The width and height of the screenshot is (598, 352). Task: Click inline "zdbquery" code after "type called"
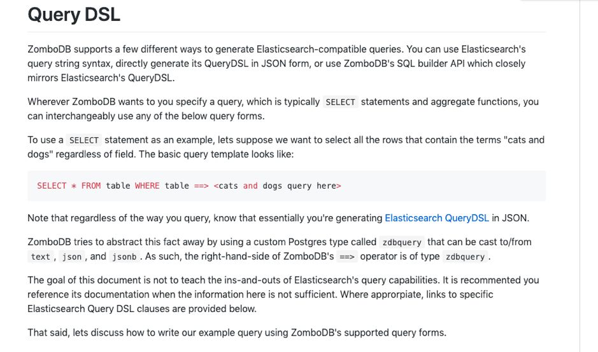(x=401, y=242)
